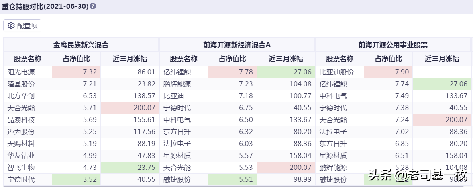Click the 100.77 gain value
Viewport: 473px width, 187px height.
pyautogui.click(x=300, y=96)
